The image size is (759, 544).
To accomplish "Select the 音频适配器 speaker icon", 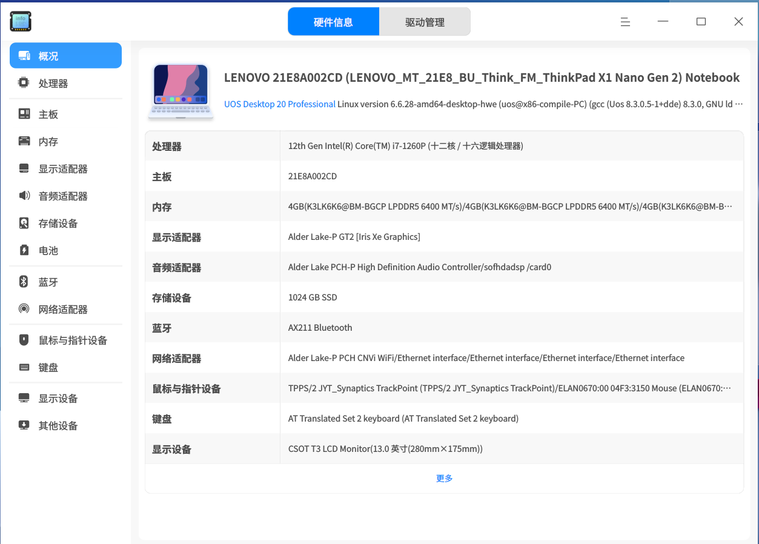I will click(x=24, y=196).
